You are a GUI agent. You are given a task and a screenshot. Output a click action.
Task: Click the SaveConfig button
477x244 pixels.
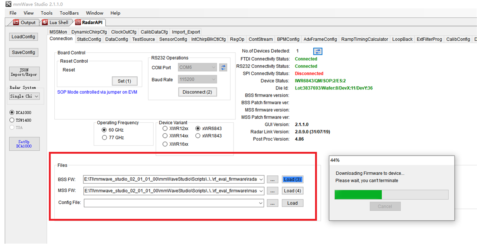(23, 52)
